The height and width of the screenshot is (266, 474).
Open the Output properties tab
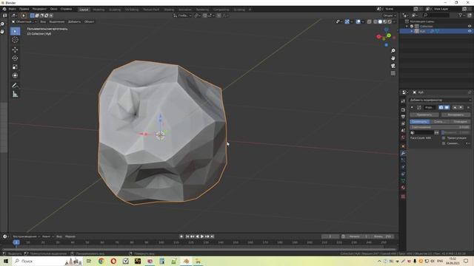[403, 117]
